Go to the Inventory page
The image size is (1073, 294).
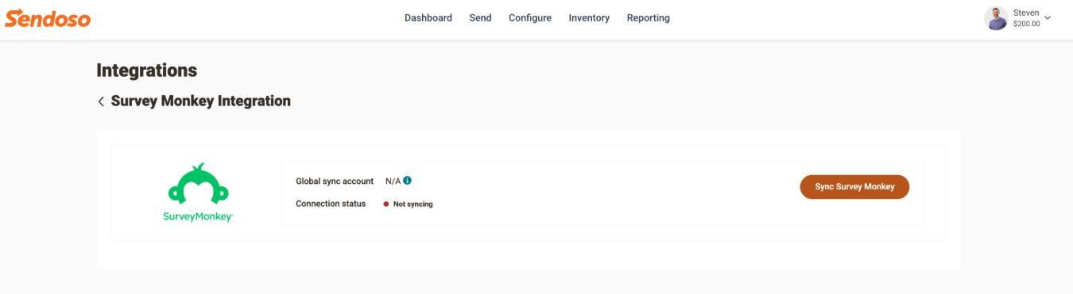[589, 17]
